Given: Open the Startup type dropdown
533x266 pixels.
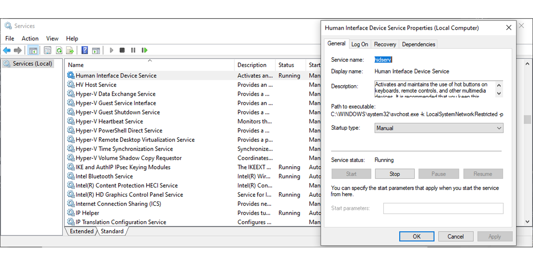Looking at the screenshot, I should pos(439,128).
